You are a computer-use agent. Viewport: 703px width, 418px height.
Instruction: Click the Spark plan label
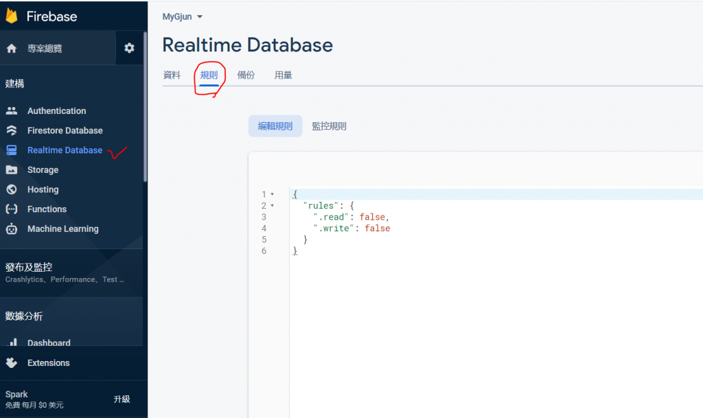point(16,394)
